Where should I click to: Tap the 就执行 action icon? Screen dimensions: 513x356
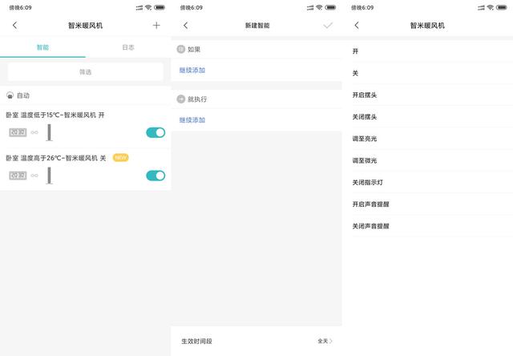181,99
